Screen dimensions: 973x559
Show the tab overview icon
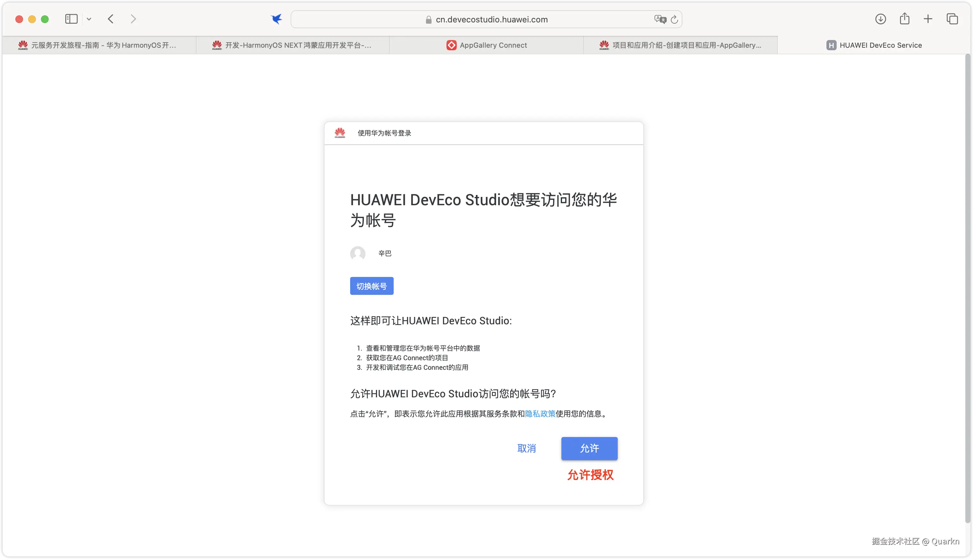point(952,19)
